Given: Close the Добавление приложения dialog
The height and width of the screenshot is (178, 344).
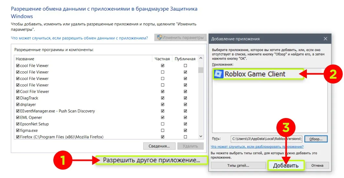Looking at the screenshot, I should [x=325, y=39].
